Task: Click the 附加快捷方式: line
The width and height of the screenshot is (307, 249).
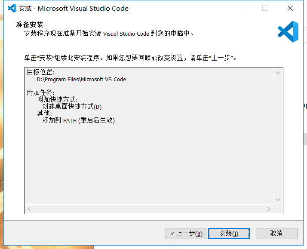Action: pos(57,99)
